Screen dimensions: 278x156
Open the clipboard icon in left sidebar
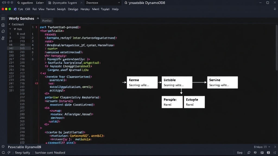pyautogui.click(x=3, y=25)
